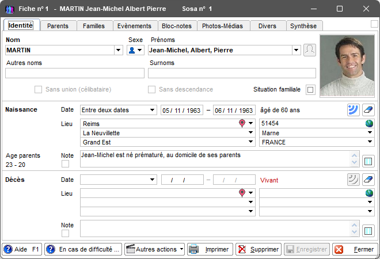This screenshot has height=259, width=380.
Task: Open the Prénoms dropdown arrow
Action: click(296, 50)
